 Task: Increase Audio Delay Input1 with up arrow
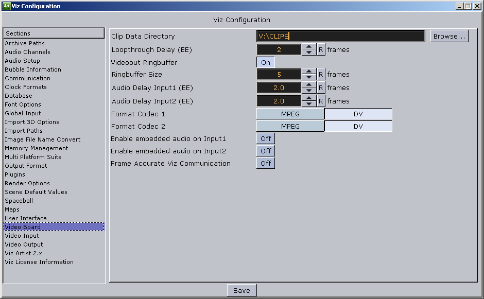(309, 85)
